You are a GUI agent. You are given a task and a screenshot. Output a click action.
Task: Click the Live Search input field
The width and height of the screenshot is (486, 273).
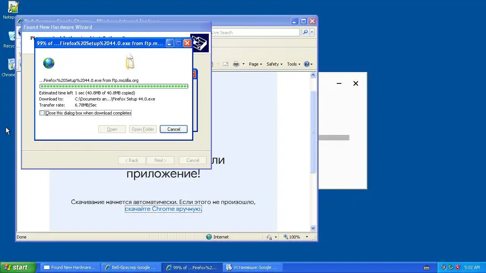[255, 33]
